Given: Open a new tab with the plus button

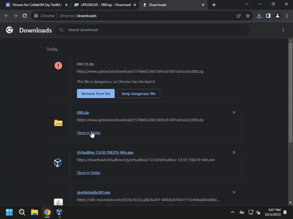Looking at the screenshot, I should coord(214,5).
